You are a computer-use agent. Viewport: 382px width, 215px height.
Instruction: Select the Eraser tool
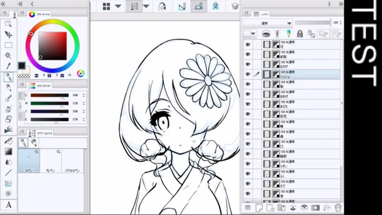pyautogui.click(x=8, y=119)
